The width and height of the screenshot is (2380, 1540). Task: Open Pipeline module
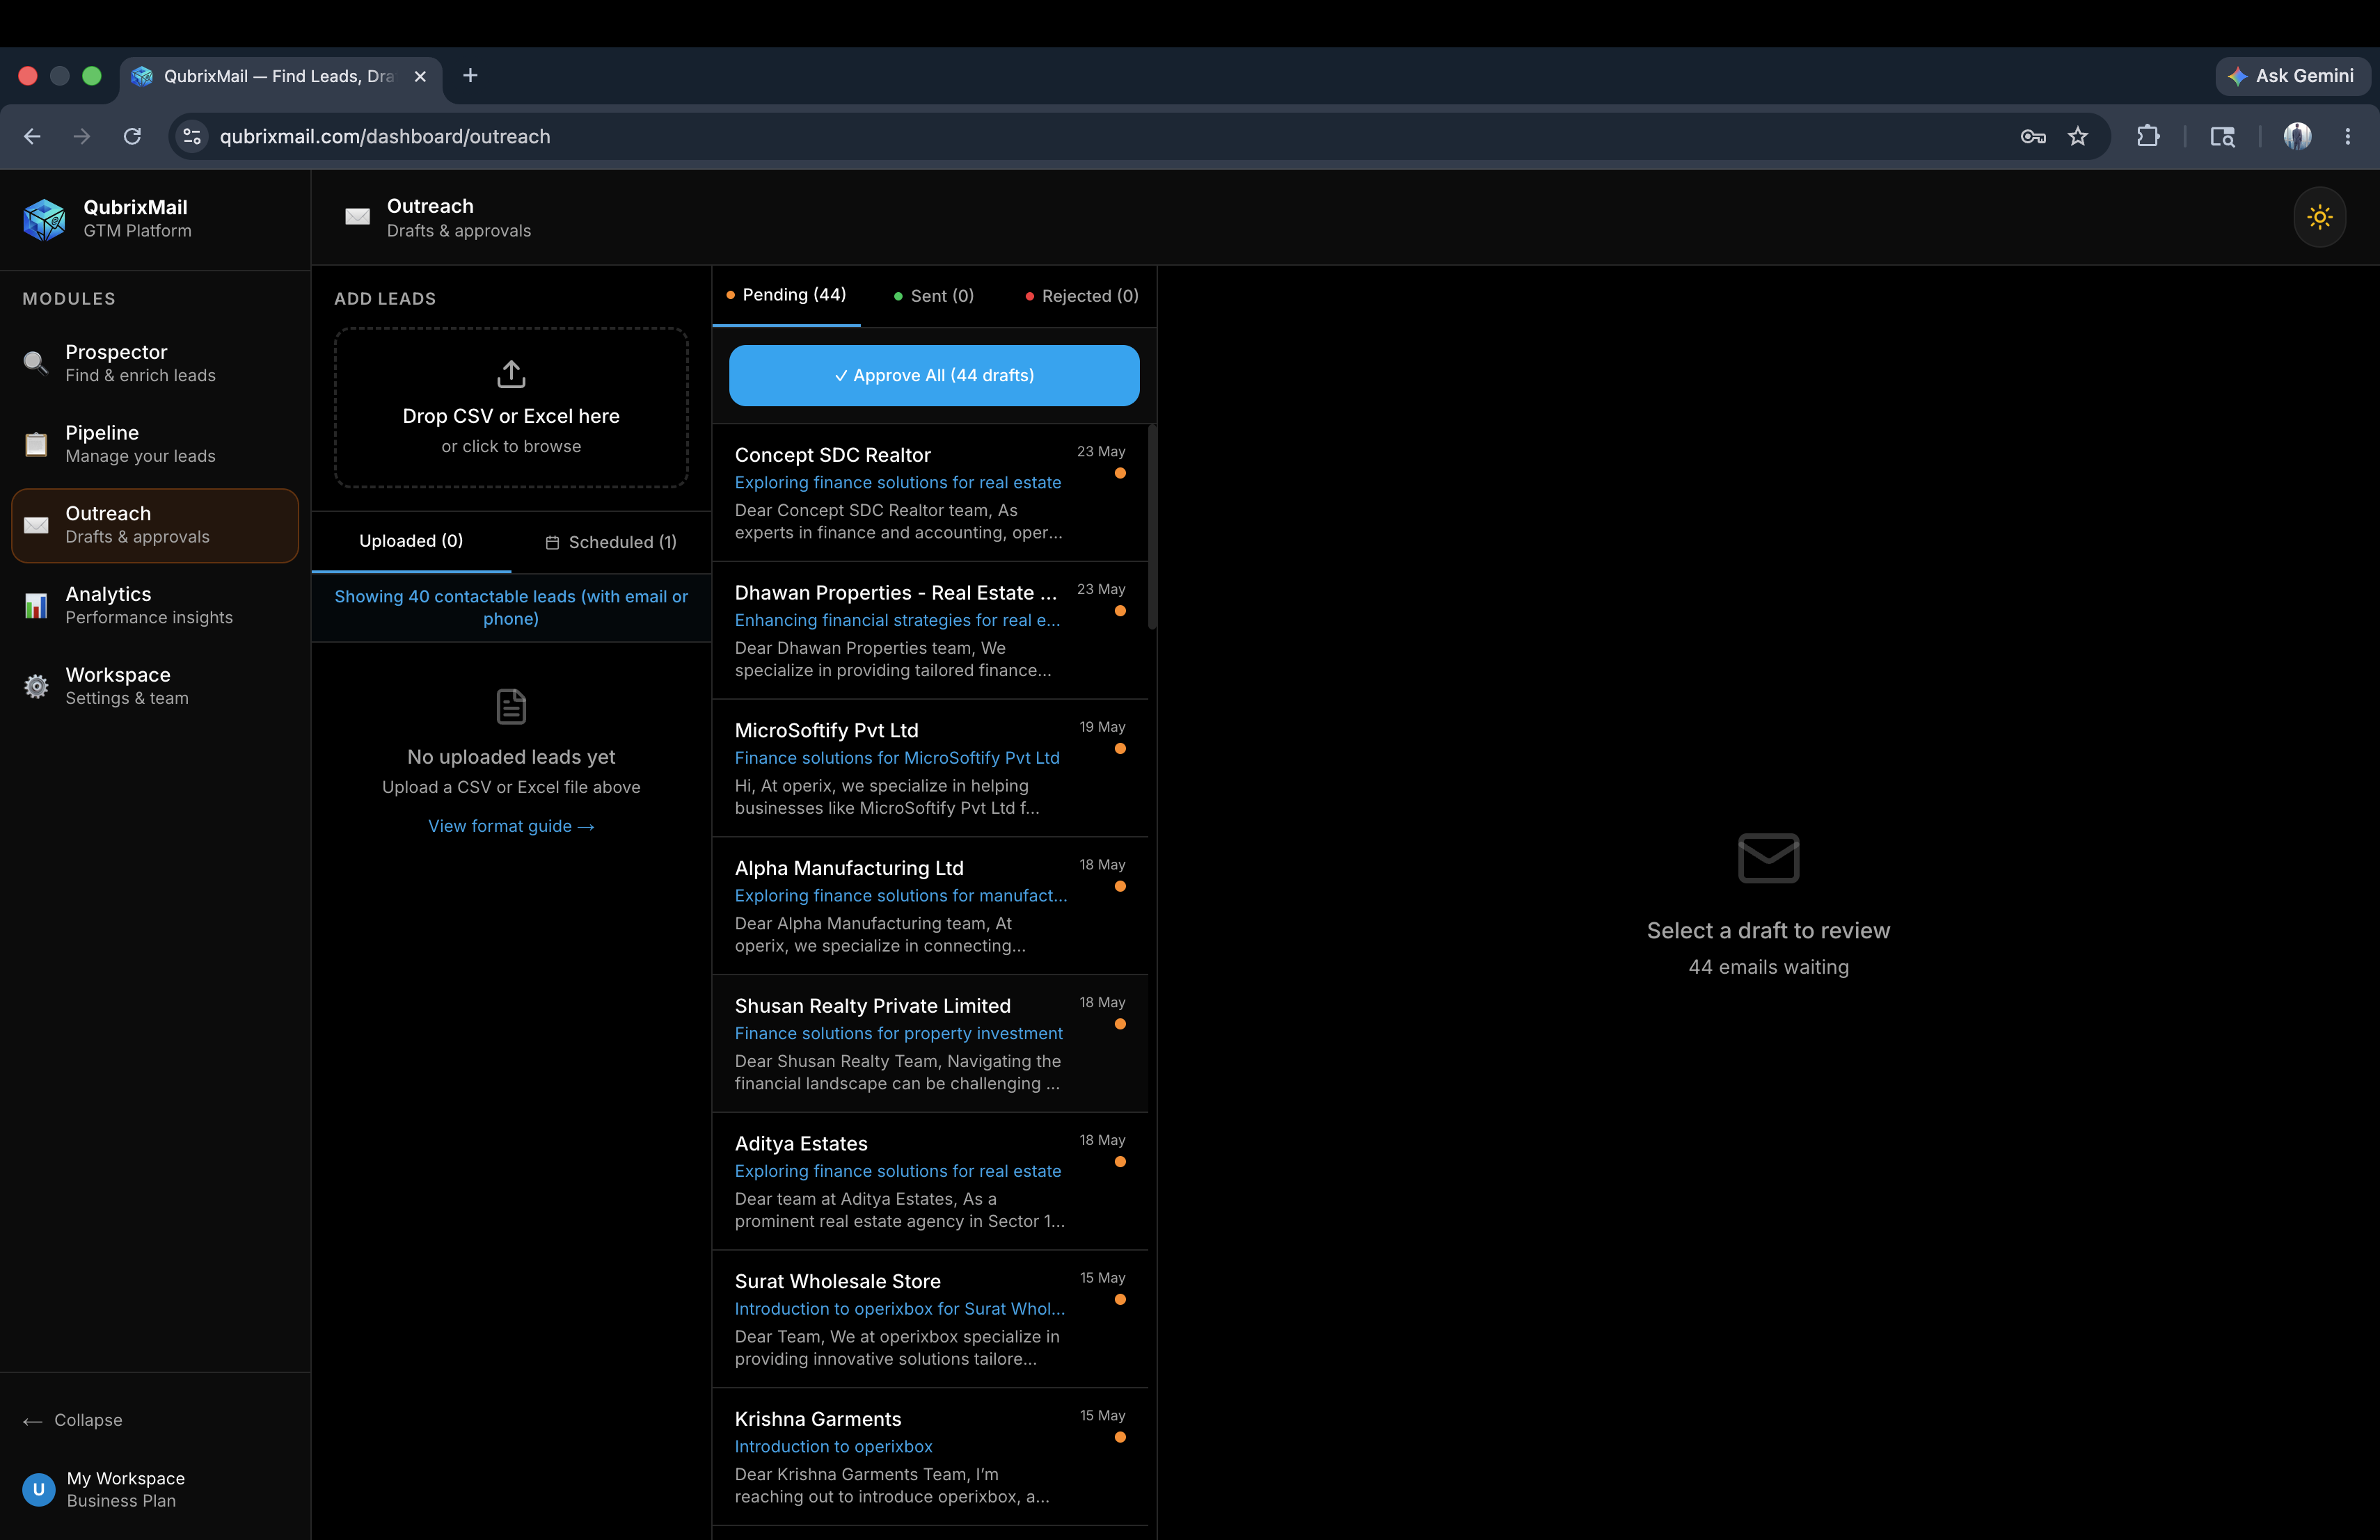(155, 444)
